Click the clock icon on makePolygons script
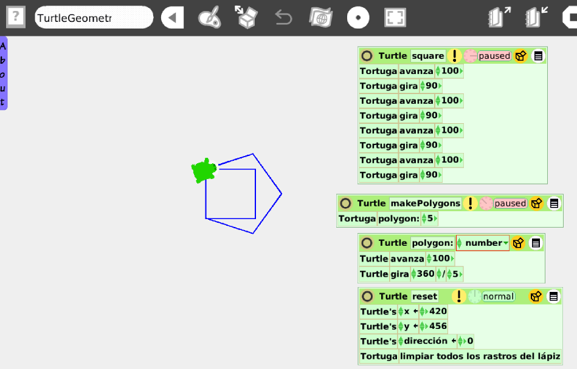The width and height of the screenshot is (577, 369). tap(485, 203)
